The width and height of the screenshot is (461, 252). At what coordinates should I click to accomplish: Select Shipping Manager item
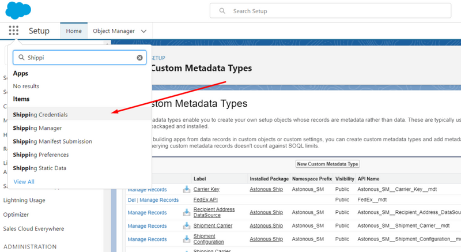pos(80,128)
